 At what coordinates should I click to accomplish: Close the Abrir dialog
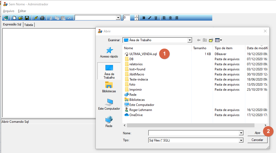265,31
